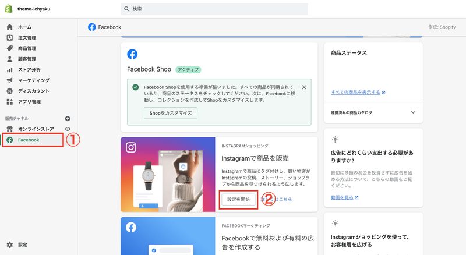Click the INSTAGRAMショッピング label

pyautogui.click(x=245, y=146)
